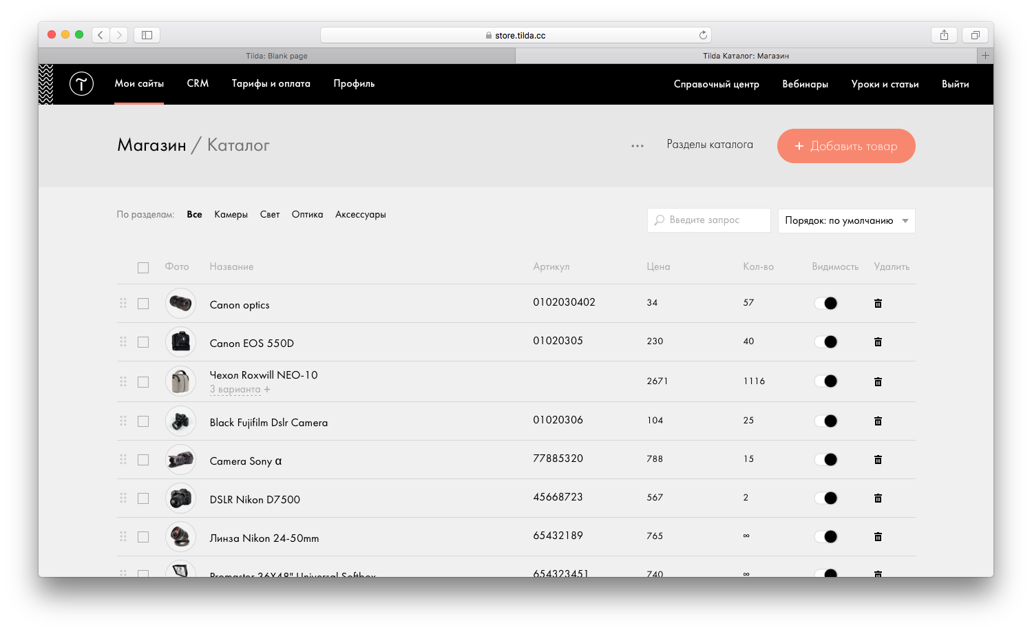Screen dimensions: 1032x632
Task: Show the Safari sidebar
Action: coord(147,34)
